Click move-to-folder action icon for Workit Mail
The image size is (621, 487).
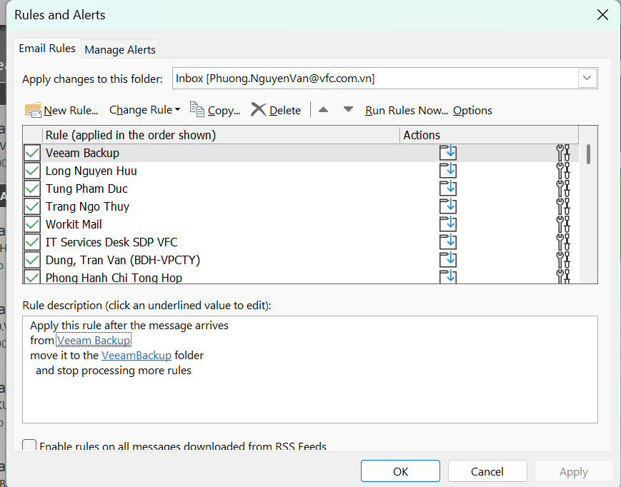coord(447,224)
